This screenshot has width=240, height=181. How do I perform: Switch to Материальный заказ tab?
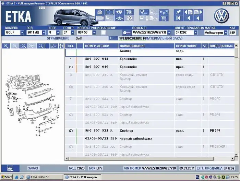(161, 38)
